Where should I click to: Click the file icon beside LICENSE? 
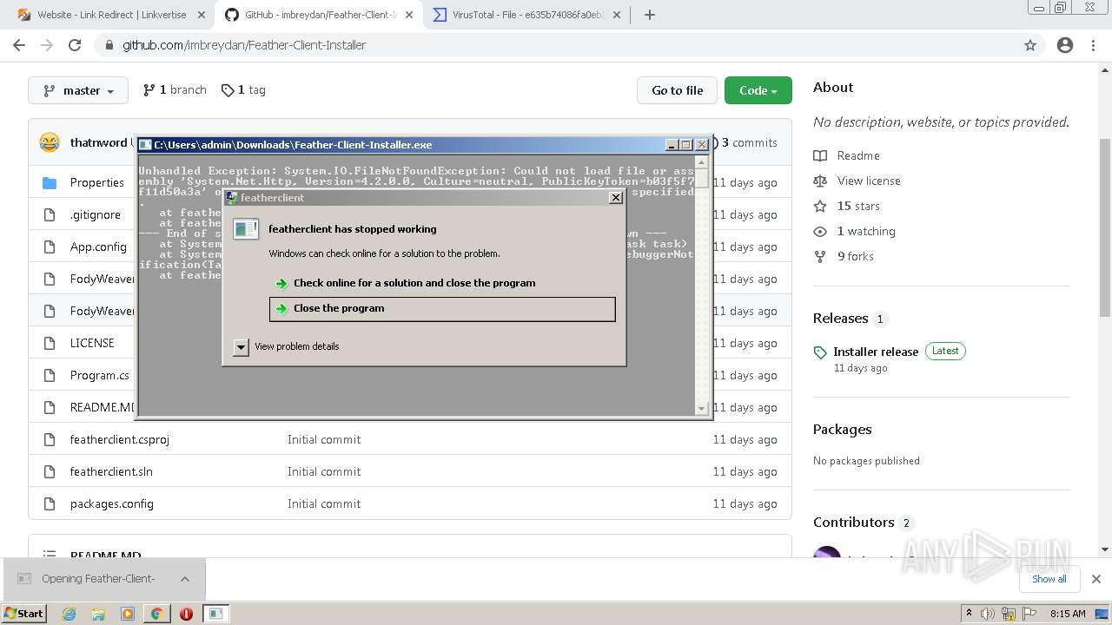50,343
